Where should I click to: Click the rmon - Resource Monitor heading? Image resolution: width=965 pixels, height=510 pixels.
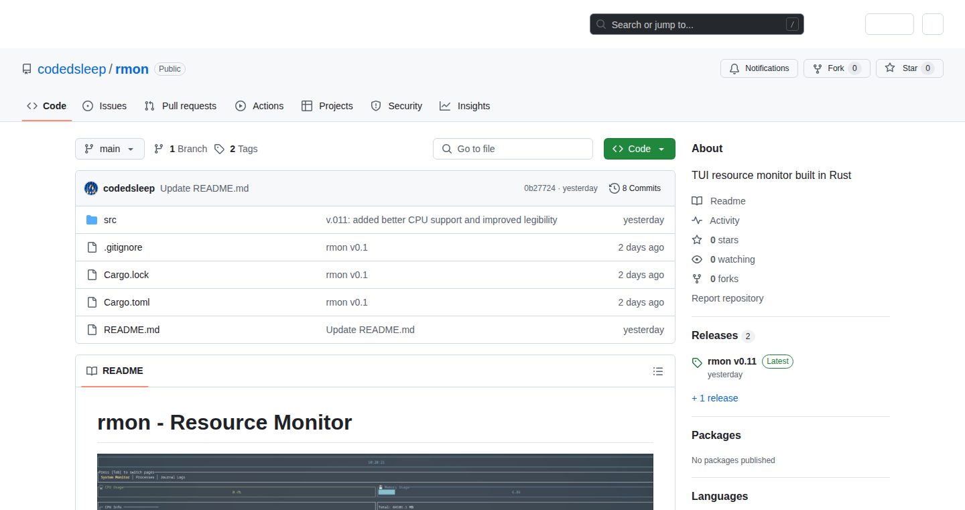[224, 423]
